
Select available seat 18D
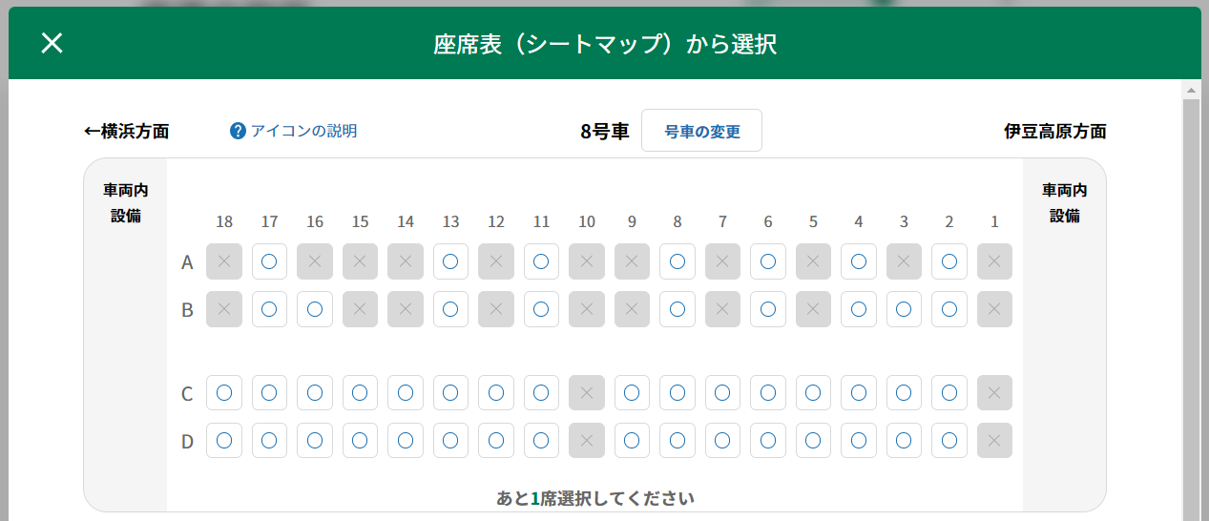point(224,441)
